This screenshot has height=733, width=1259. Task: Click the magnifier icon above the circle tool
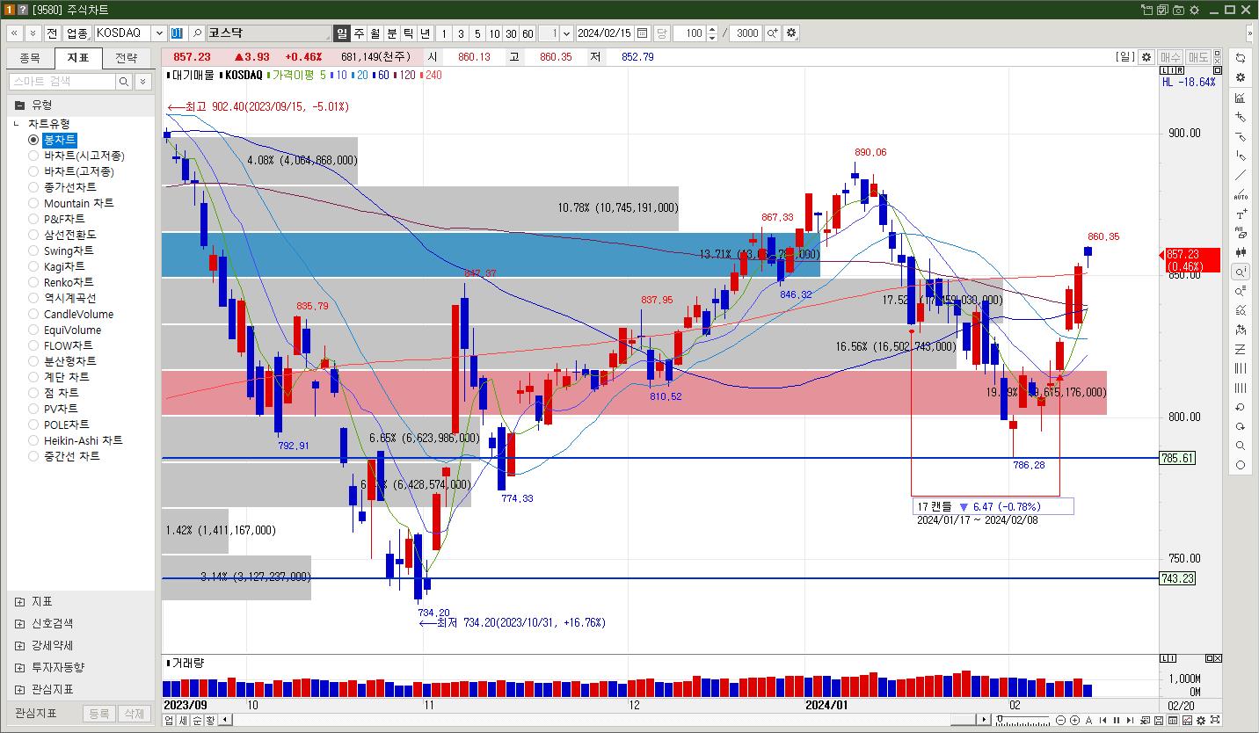1241,446
